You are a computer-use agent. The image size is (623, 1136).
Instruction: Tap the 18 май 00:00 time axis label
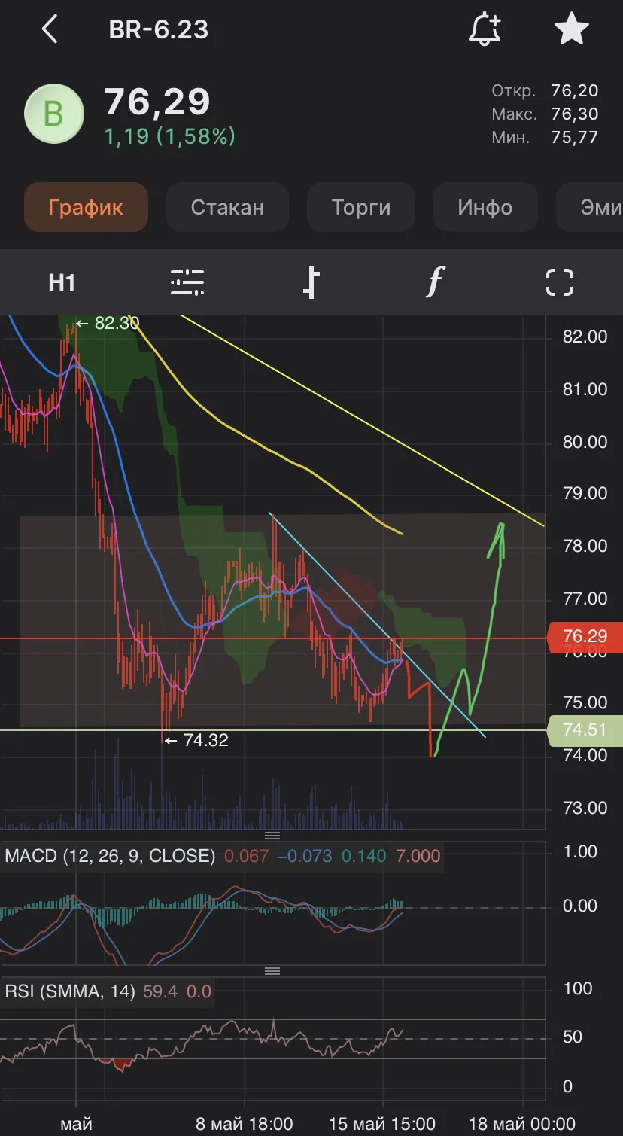pos(522,1124)
